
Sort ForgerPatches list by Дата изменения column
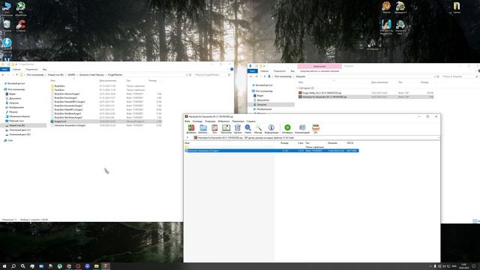coord(107,80)
